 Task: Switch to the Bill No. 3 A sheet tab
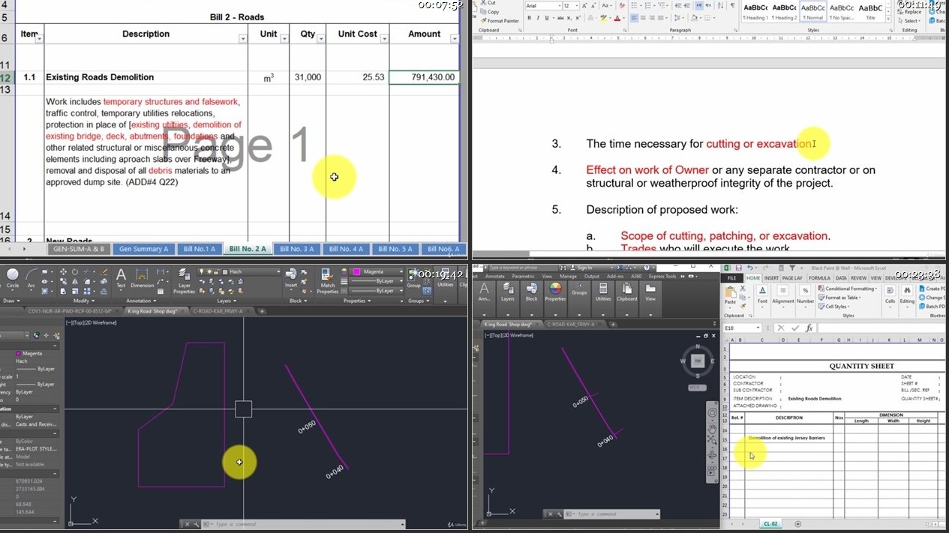click(297, 249)
